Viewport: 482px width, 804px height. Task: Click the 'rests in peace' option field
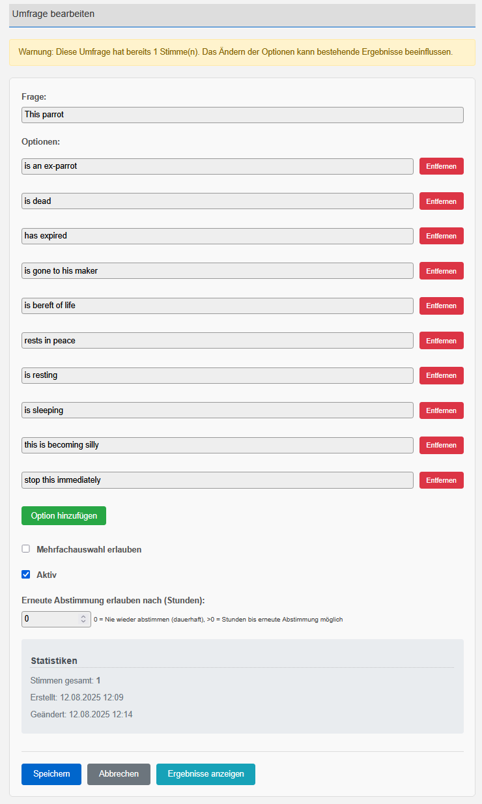tap(218, 340)
